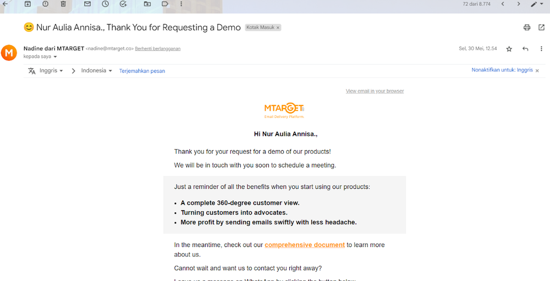Mark email as unread
550x281 pixels.
[87, 4]
